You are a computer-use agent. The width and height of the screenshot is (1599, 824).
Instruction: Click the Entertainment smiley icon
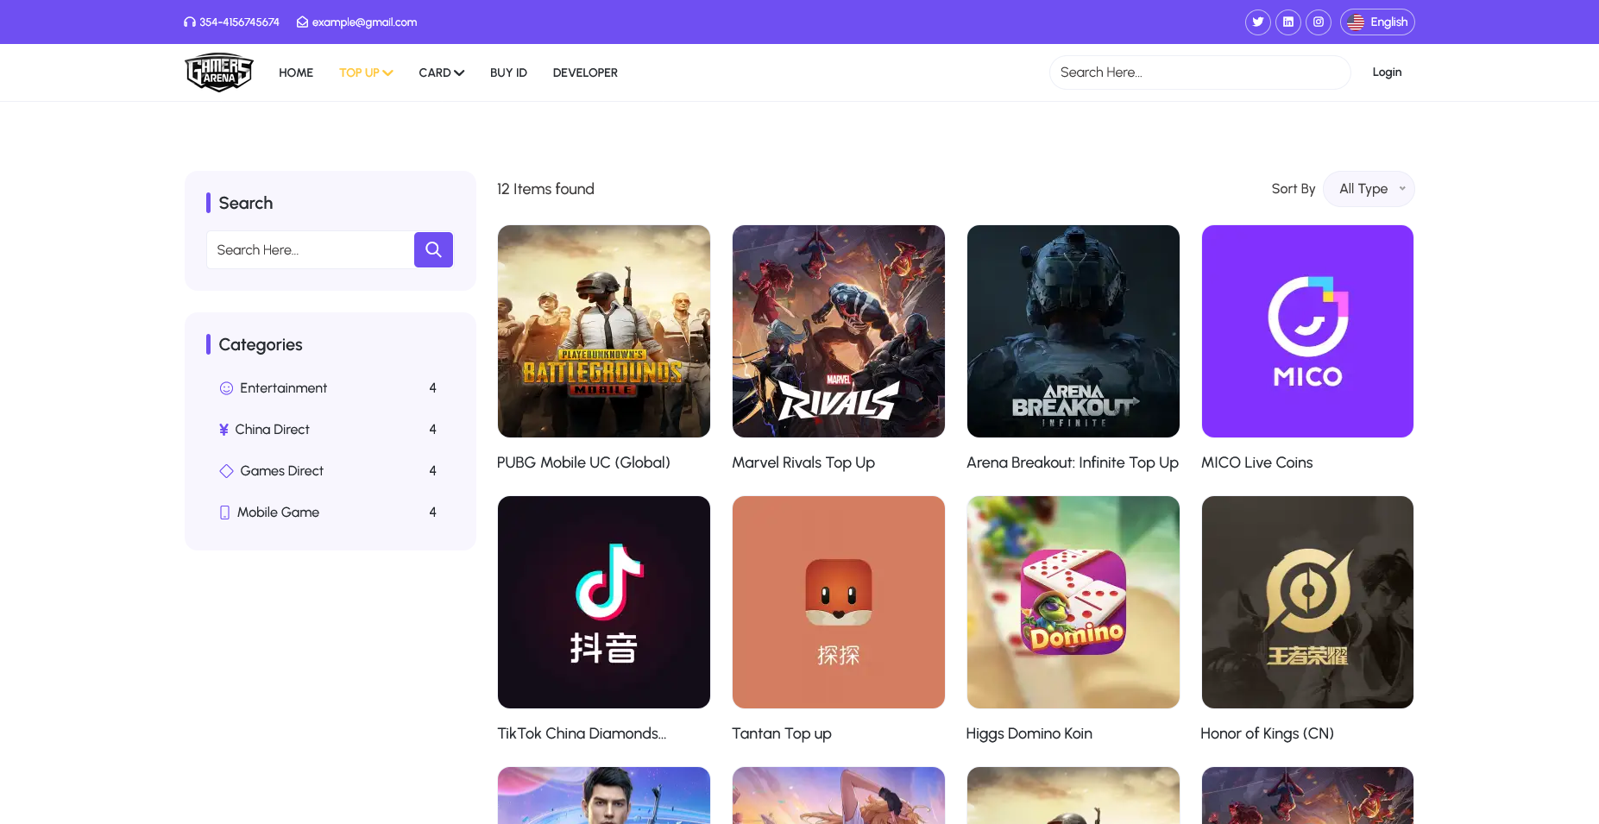tap(226, 388)
